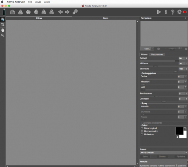
Task: Redo with the right arrow icon
Action: pos(67,12)
